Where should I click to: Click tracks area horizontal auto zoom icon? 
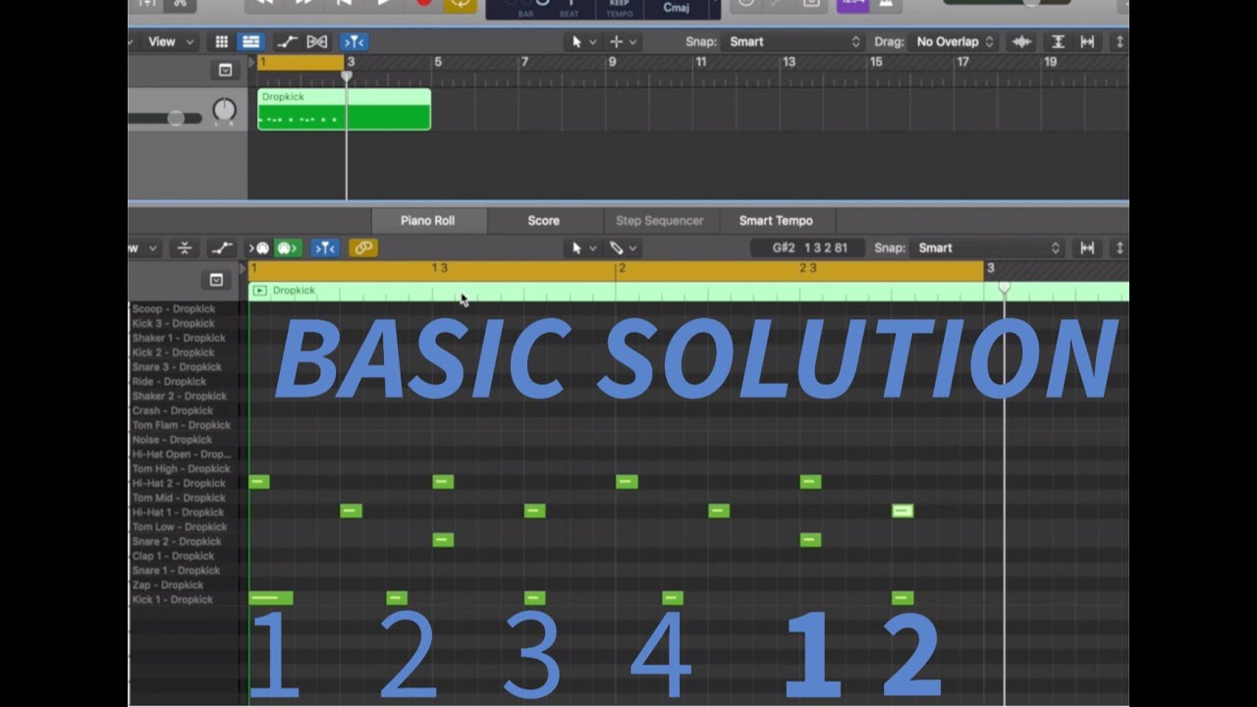[x=1087, y=42]
